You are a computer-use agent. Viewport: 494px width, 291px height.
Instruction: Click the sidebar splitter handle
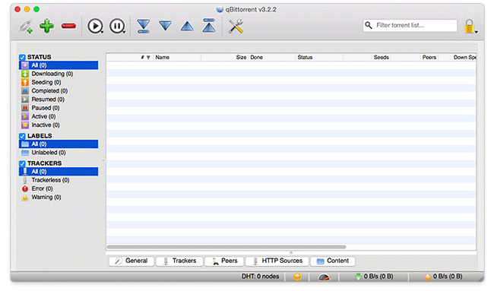[103, 160]
